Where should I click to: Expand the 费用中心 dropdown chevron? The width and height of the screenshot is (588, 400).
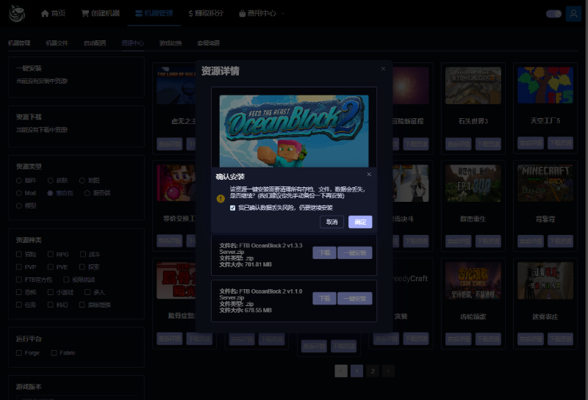(283, 13)
